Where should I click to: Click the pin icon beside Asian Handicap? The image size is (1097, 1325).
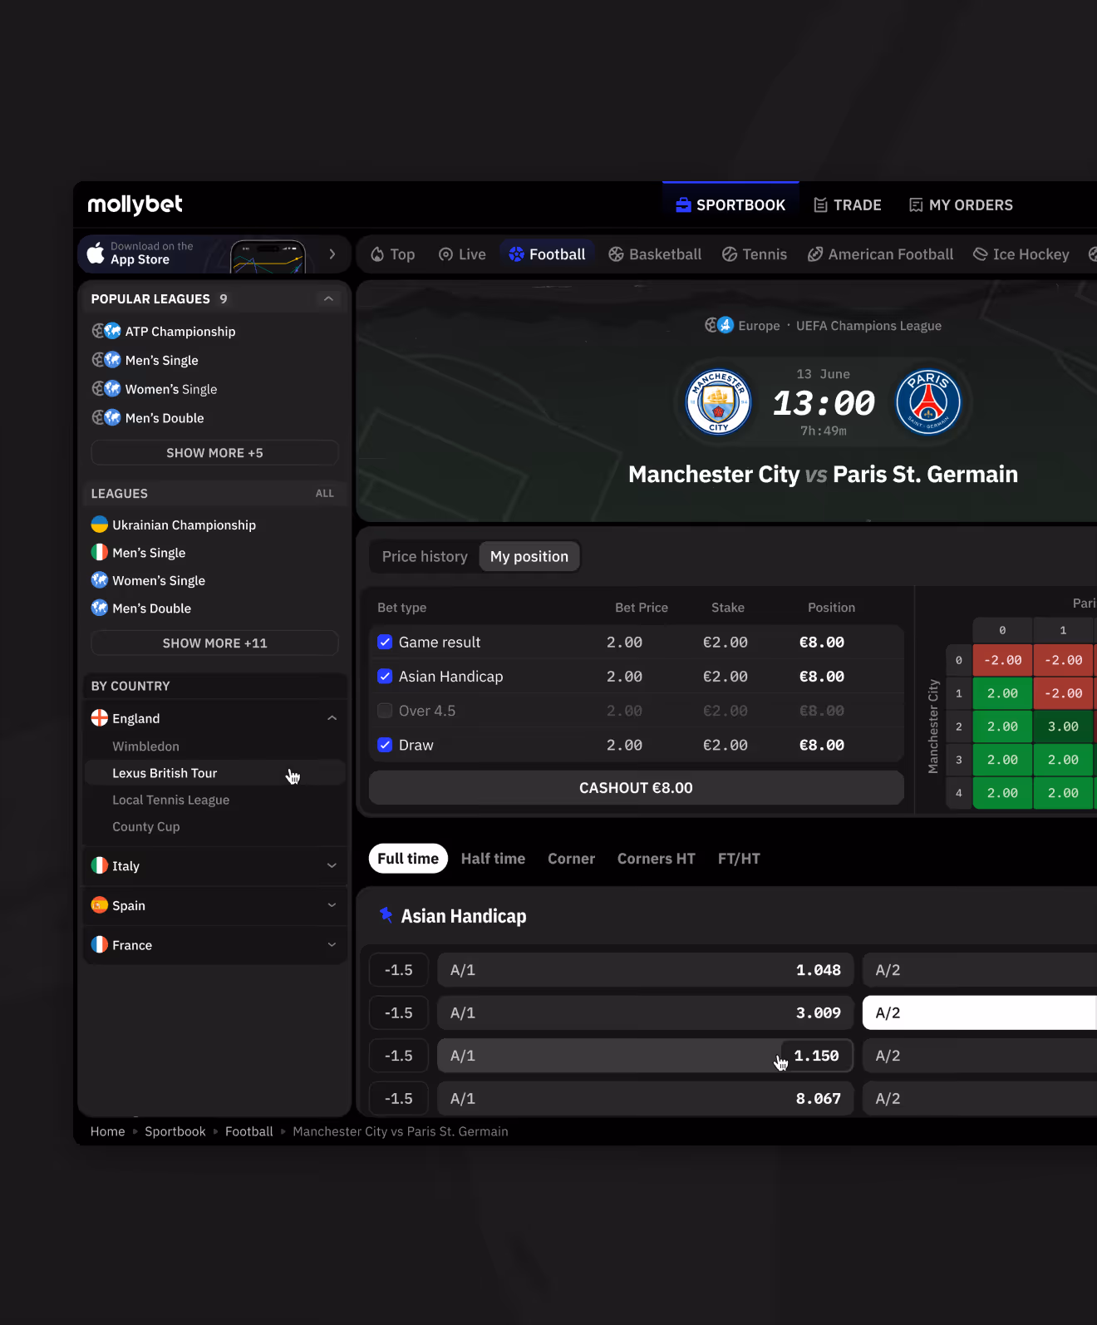pos(386,915)
